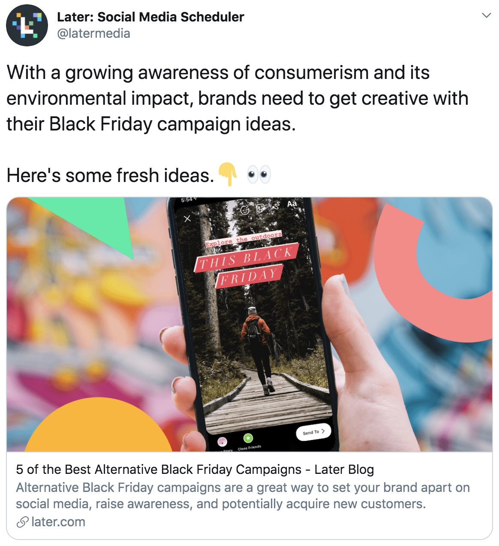
Task: Open the Later profile avatar
Action: pyautogui.click(x=27, y=25)
